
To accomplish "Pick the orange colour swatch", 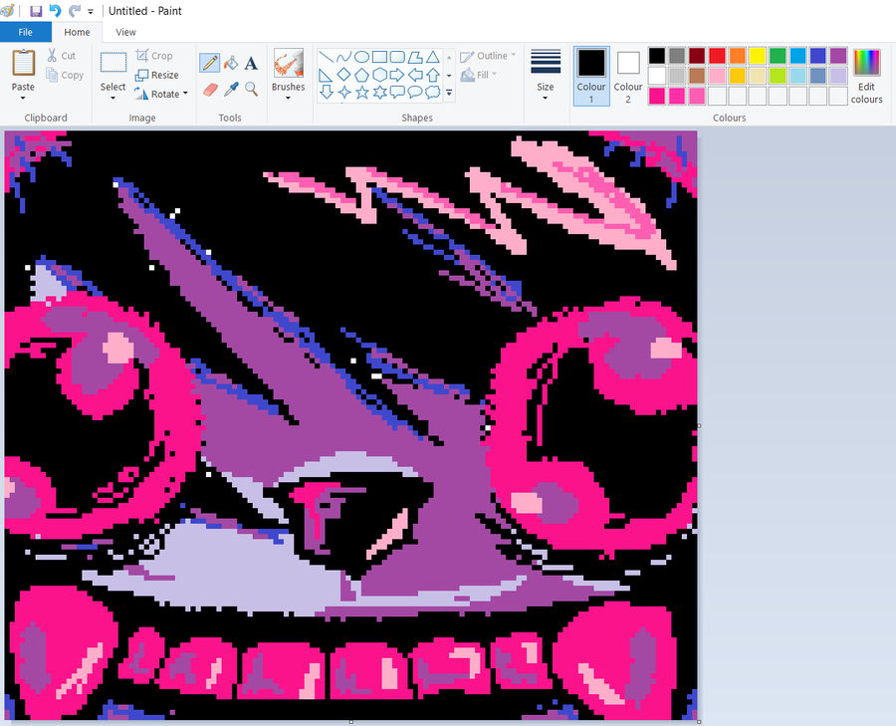I will pos(737,56).
